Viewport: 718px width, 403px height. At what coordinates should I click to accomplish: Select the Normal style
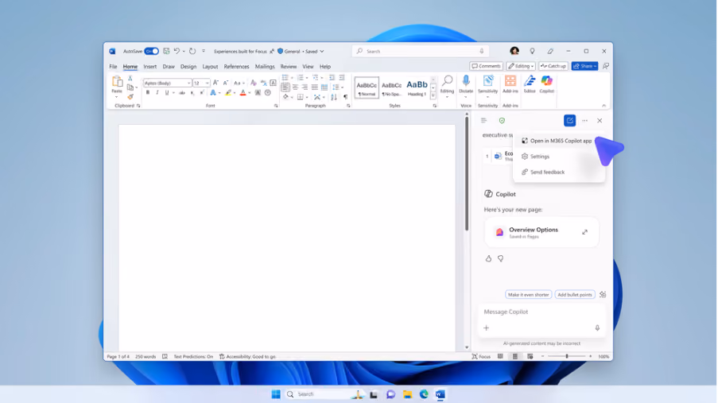click(367, 87)
